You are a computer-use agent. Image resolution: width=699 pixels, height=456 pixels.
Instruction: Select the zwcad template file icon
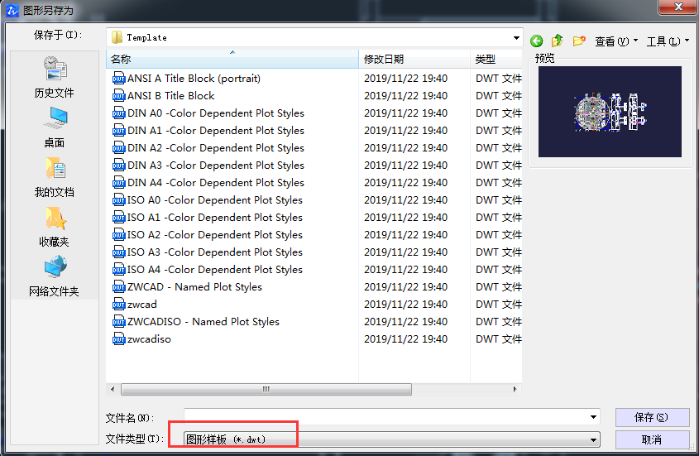click(118, 305)
